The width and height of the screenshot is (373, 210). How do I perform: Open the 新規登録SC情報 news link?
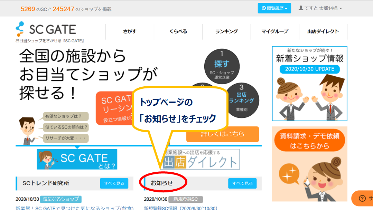pyautogui.click(x=180, y=208)
